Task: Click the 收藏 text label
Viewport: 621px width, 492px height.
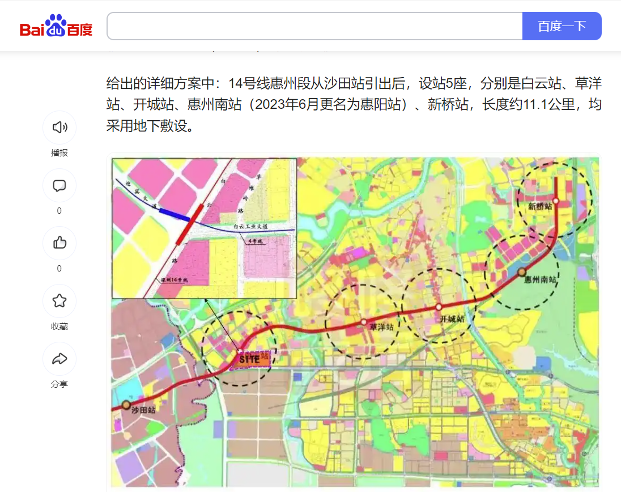Action: coord(59,326)
